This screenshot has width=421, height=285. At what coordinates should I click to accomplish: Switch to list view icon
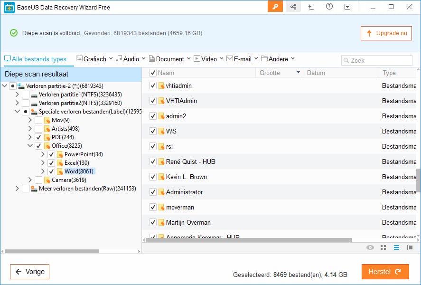(x=396, y=247)
